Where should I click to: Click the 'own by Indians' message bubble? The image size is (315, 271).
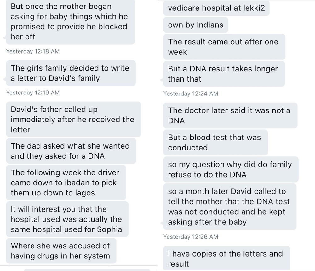(x=196, y=25)
